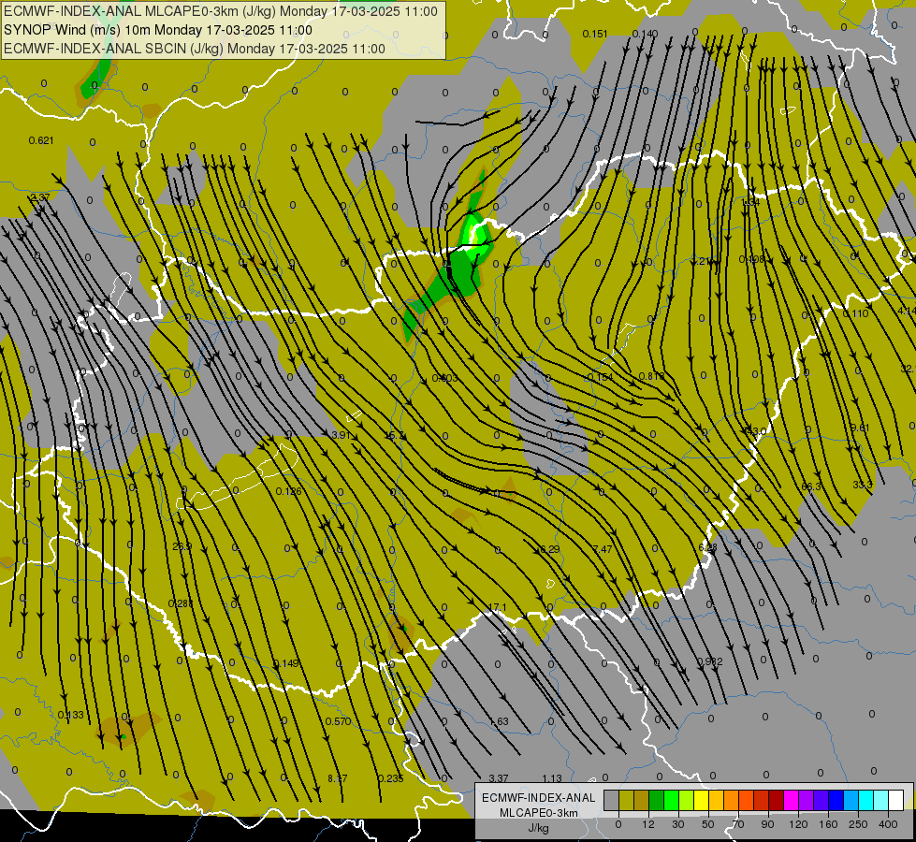Click the map value 66.3
The height and width of the screenshot is (842, 916).
pos(811,486)
